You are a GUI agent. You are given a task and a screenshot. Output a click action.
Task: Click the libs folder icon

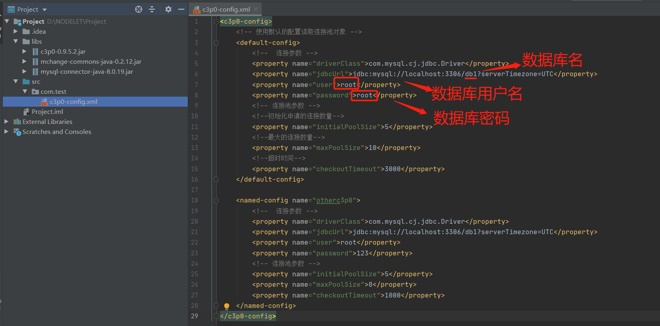26,41
